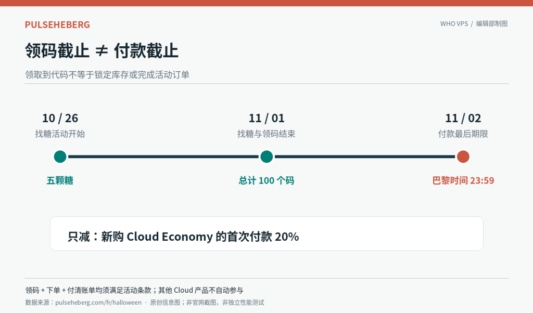This screenshot has height=313, width=533.
Task: Click the label '付款最后期限'
Action: [463, 134]
